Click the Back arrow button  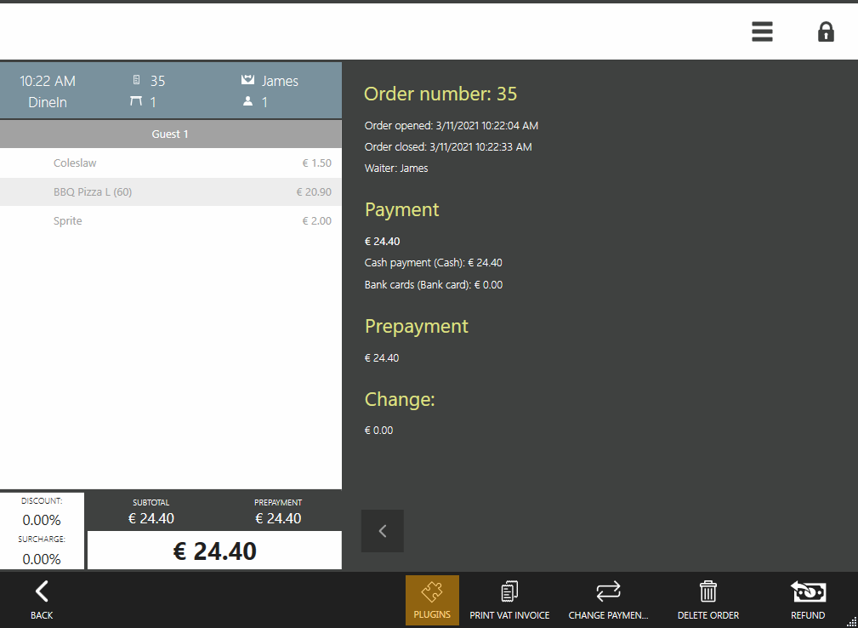point(42,599)
